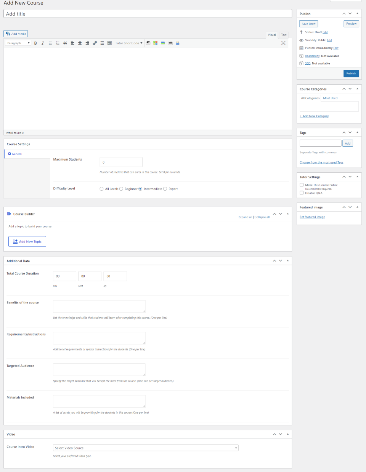366x472 pixels.
Task: Click the arrows icon after Tutor ShortCode
Action: 148,43
